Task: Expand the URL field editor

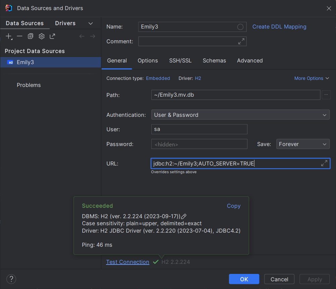Action: pyautogui.click(x=324, y=163)
